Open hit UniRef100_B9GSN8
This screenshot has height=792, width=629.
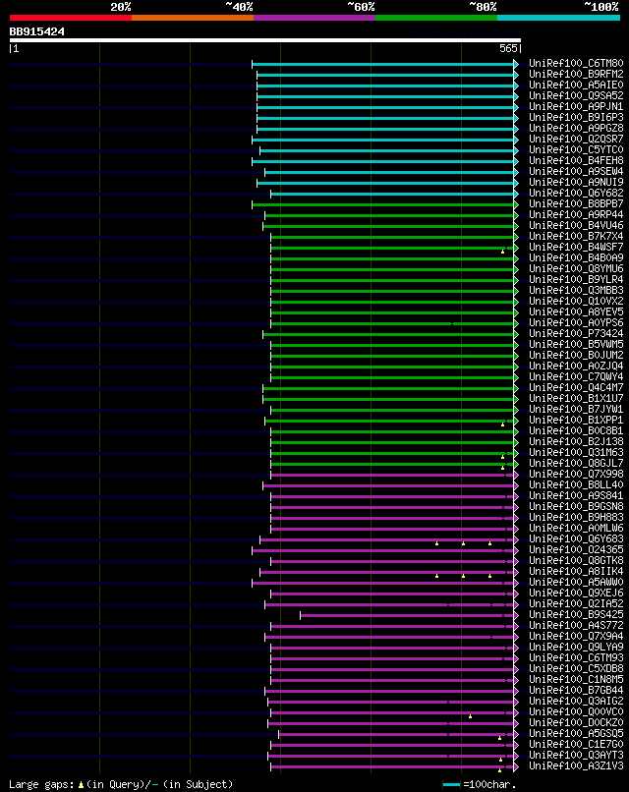[x=576, y=507]
